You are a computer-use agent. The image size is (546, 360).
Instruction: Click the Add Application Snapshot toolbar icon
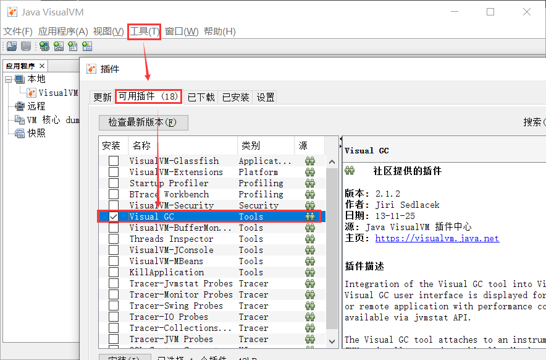click(87, 46)
